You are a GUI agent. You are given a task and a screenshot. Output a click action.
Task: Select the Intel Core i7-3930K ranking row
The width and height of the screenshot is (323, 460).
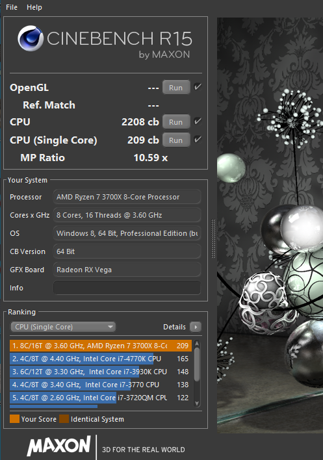click(x=101, y=372)
